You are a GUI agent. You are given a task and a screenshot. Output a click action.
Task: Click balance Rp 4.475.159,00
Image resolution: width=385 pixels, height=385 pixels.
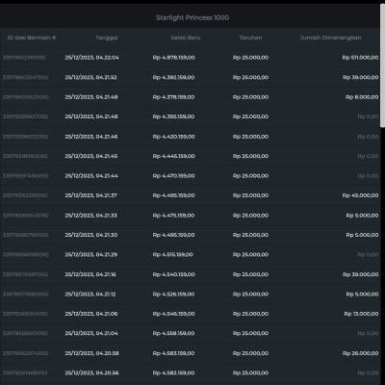pos(173,216)
